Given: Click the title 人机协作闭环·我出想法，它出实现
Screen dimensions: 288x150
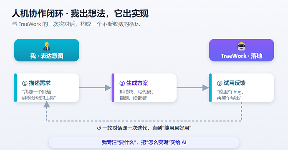Looking at the screenshot, I should [x=80, y=14].
